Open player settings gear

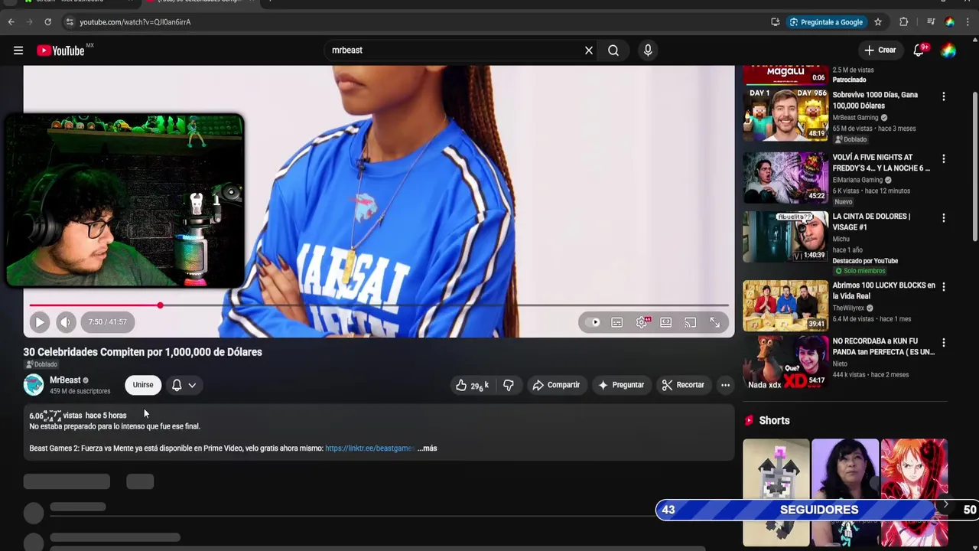[642, 322]
